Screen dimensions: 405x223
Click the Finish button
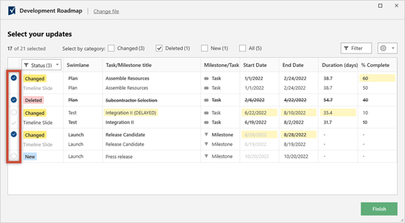click(x=379, y=209)
